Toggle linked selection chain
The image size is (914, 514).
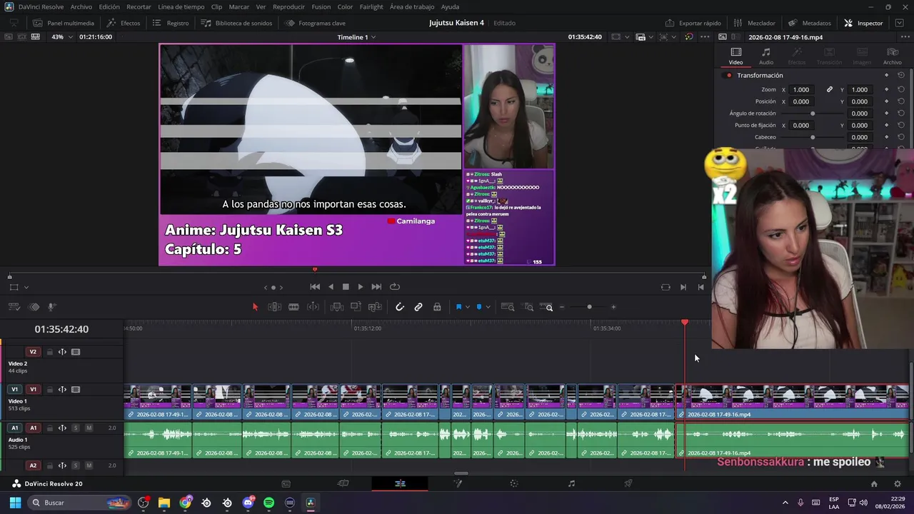tap(418, 307)
